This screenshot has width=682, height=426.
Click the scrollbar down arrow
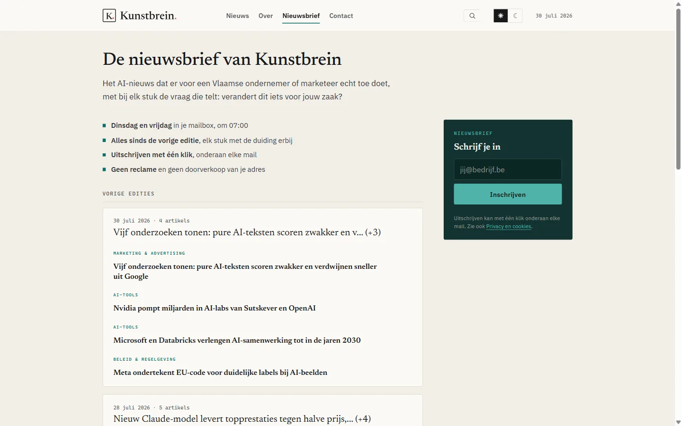point(678,422)
